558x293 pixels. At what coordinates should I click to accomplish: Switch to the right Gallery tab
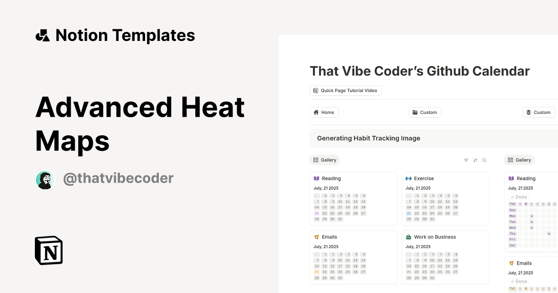point(519,160)
